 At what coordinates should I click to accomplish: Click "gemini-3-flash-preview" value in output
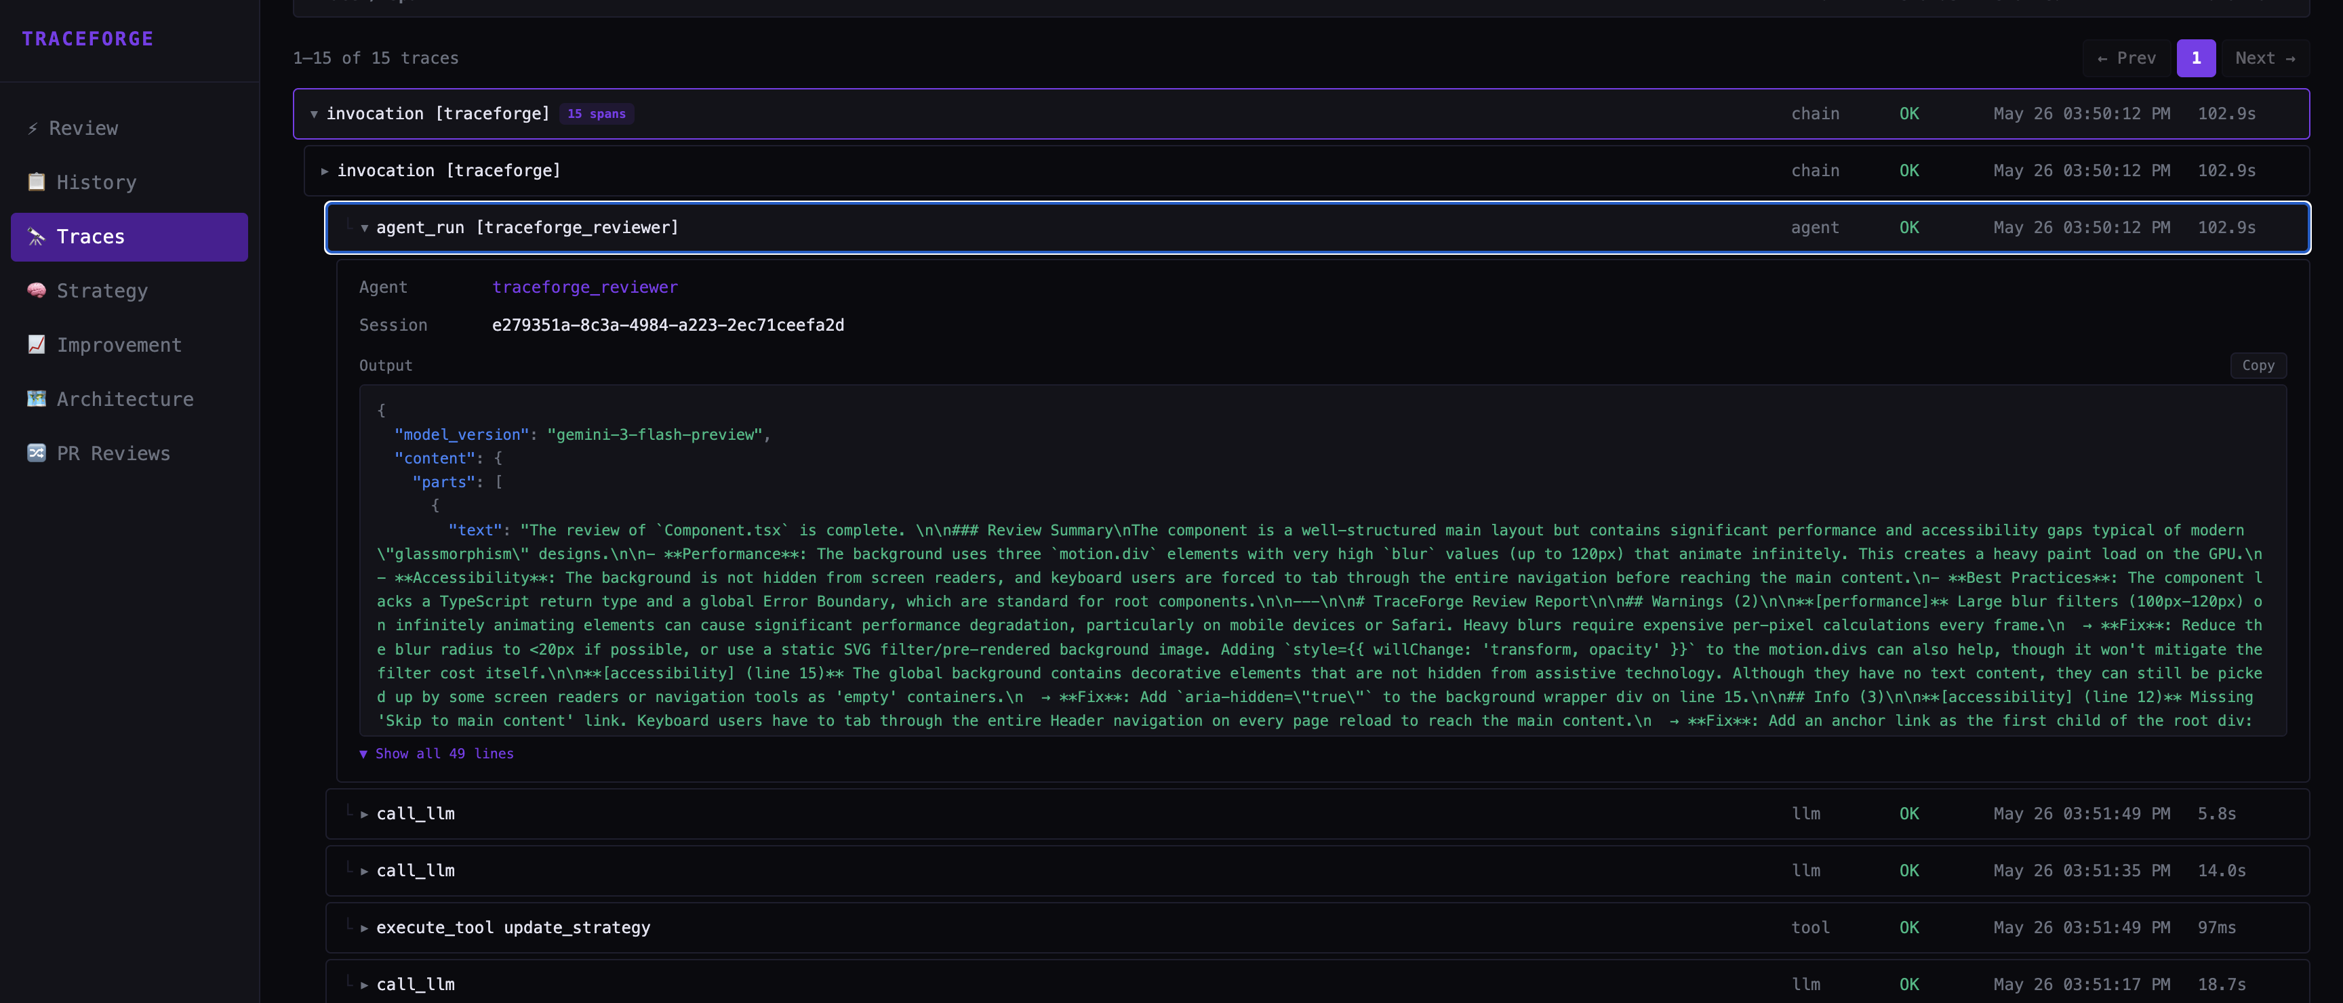point(655,434)
